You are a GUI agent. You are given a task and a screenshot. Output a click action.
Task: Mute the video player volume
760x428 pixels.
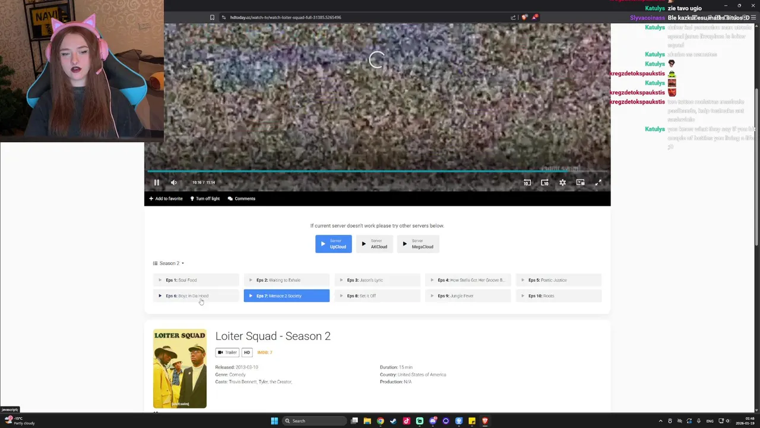coord(173,182)
